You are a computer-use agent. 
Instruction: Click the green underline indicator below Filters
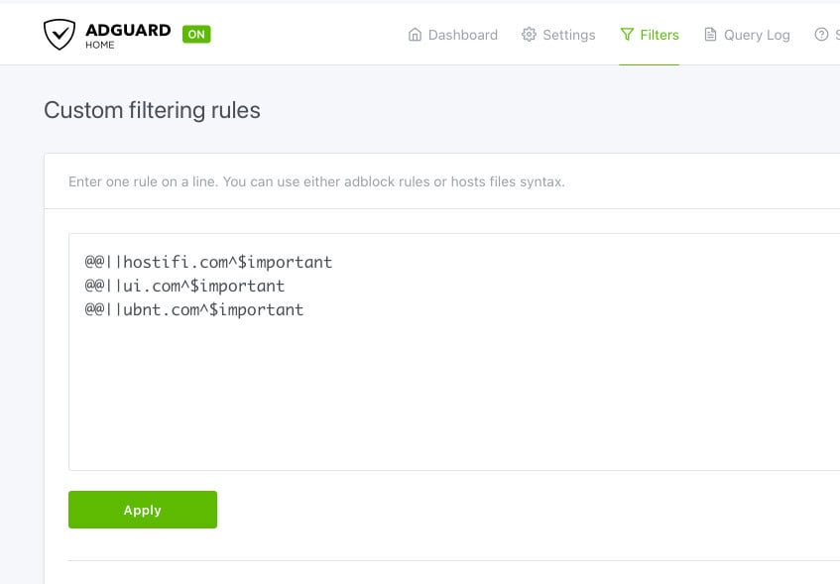[x=649, y=62]
